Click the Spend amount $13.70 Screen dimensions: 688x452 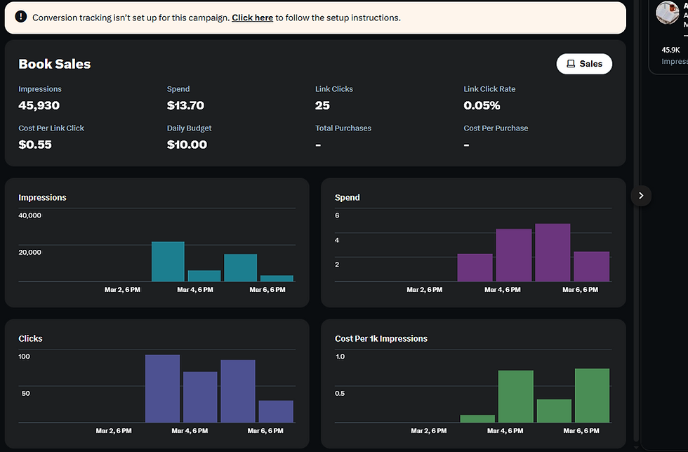pos(185,105)
